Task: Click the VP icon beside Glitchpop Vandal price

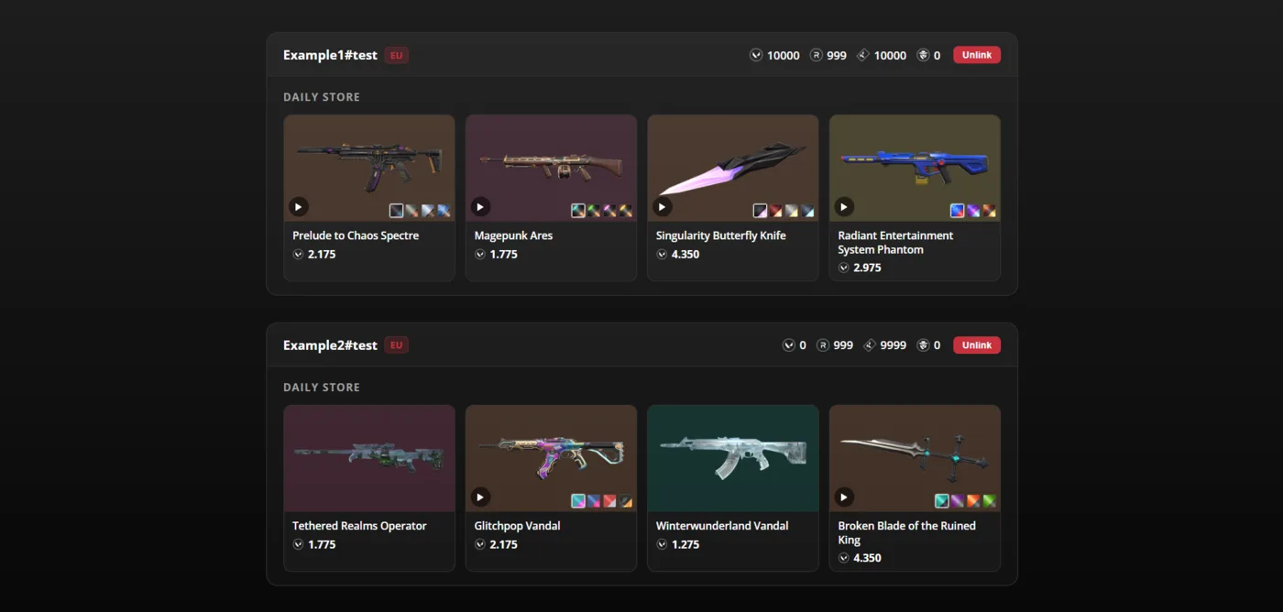Action: [480, 545]
